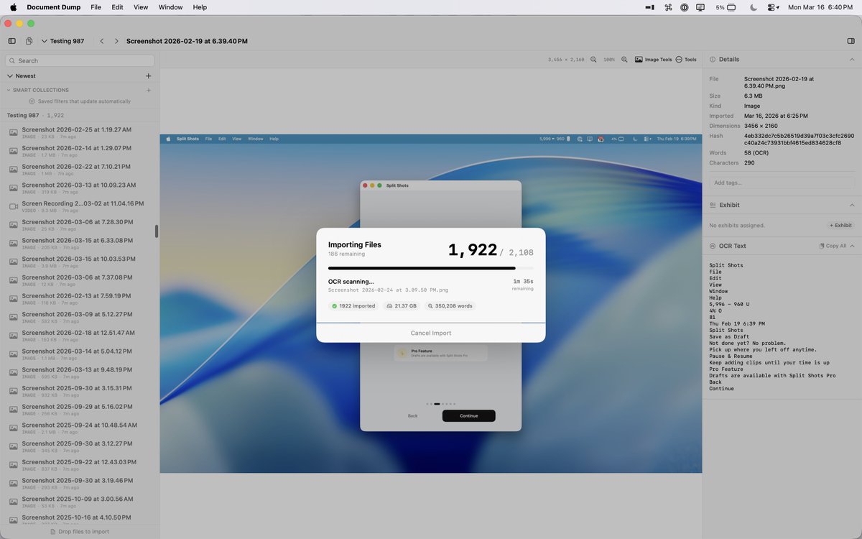This screenshot has height=539, width=862.
Task: Open the View menu
Action: pos(141,7)
